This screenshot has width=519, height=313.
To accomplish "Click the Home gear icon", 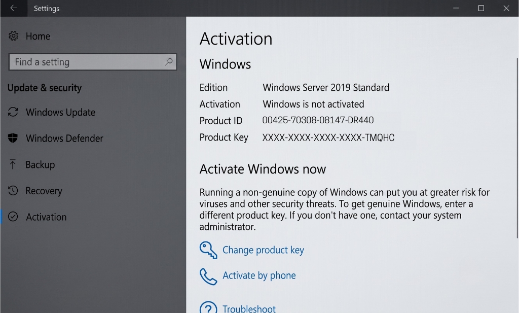I will click(x=13, y=36).
